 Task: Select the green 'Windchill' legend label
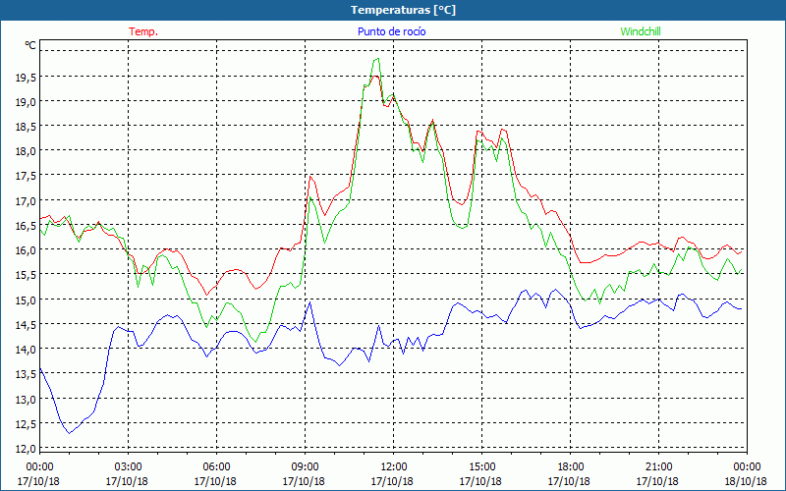[x=641, y=31]
